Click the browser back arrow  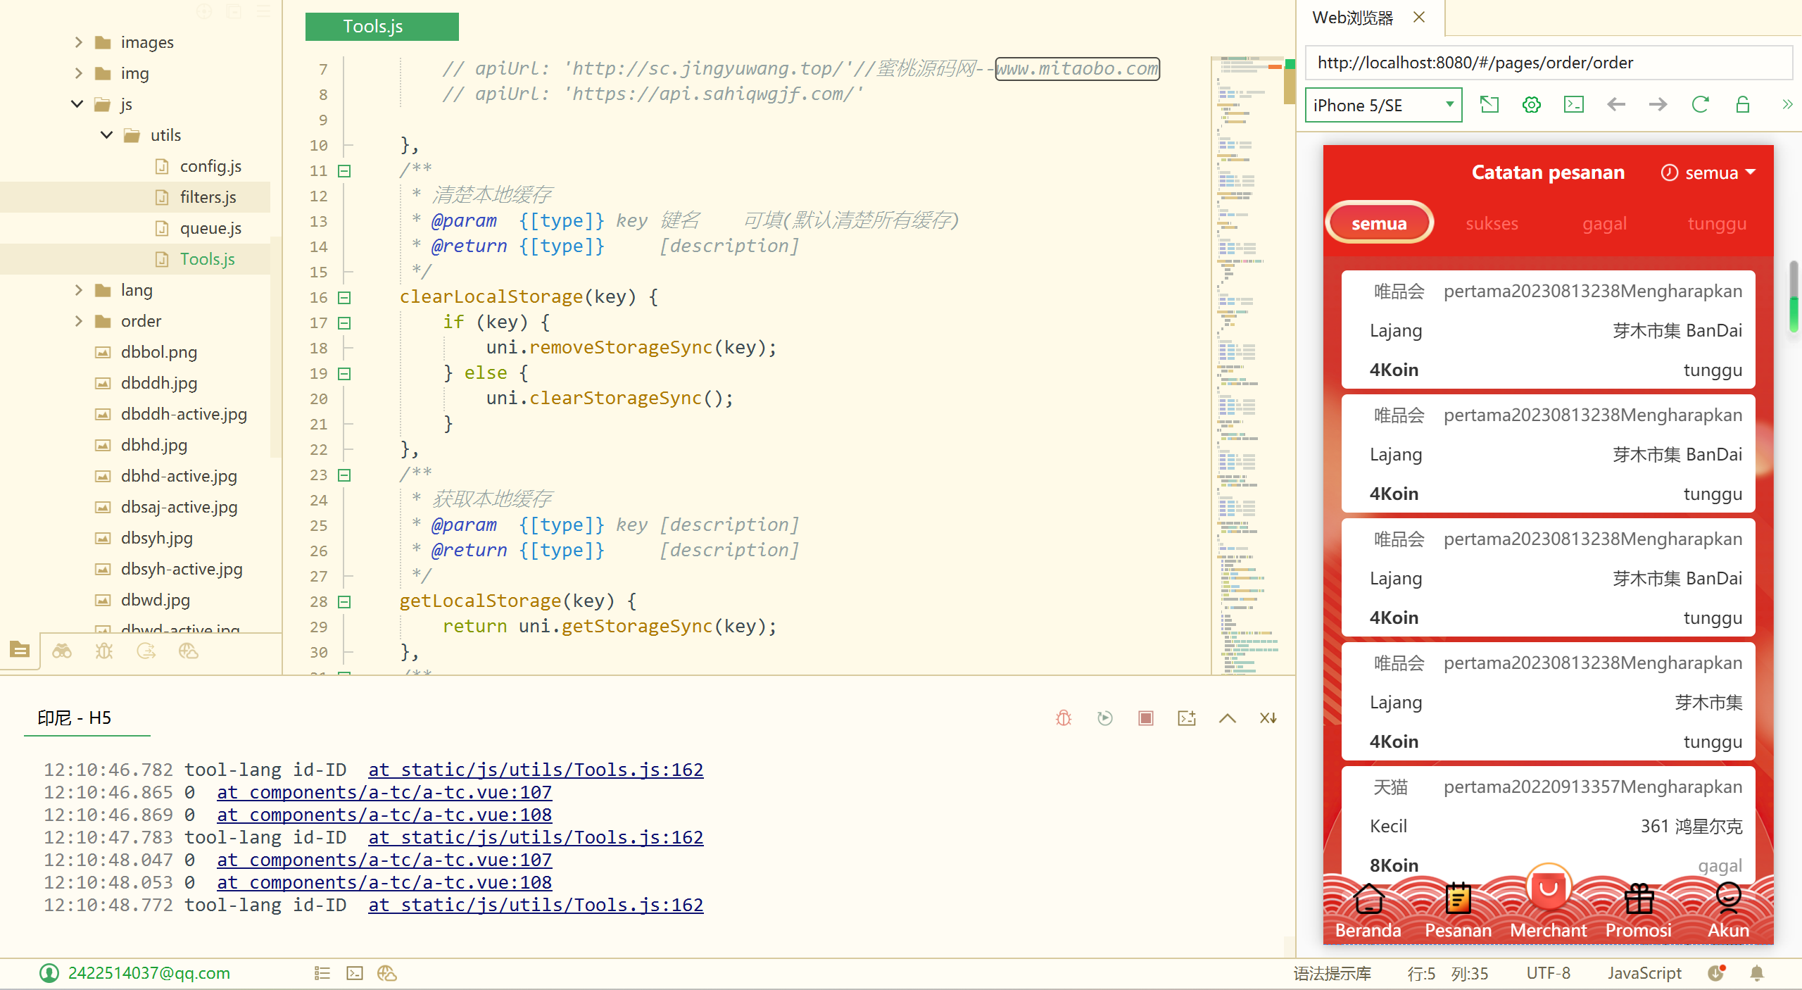(1615, 105)
